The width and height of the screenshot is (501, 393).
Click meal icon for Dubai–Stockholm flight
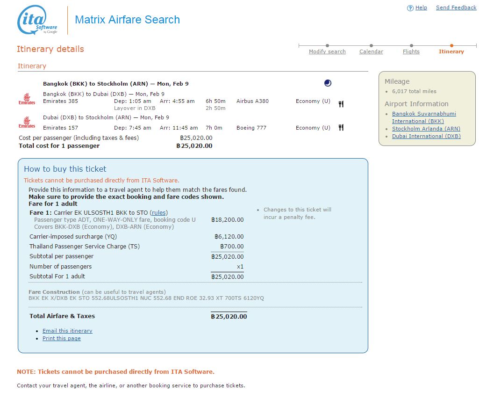341,128
